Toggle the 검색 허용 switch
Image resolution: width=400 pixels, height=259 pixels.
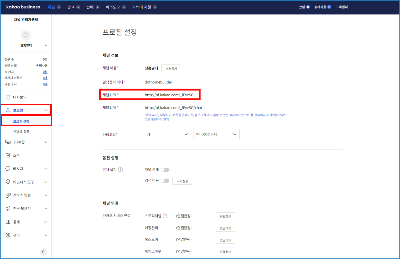tap(165, 180)
